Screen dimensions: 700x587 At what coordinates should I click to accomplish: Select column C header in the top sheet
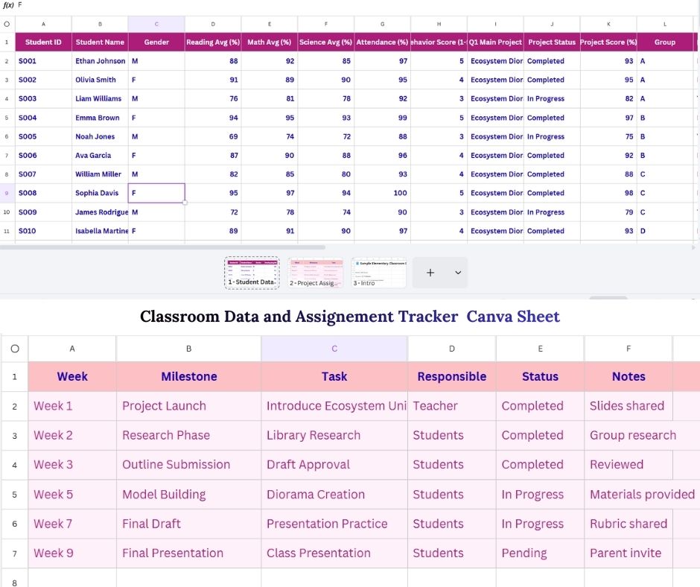tap(156, 24)
